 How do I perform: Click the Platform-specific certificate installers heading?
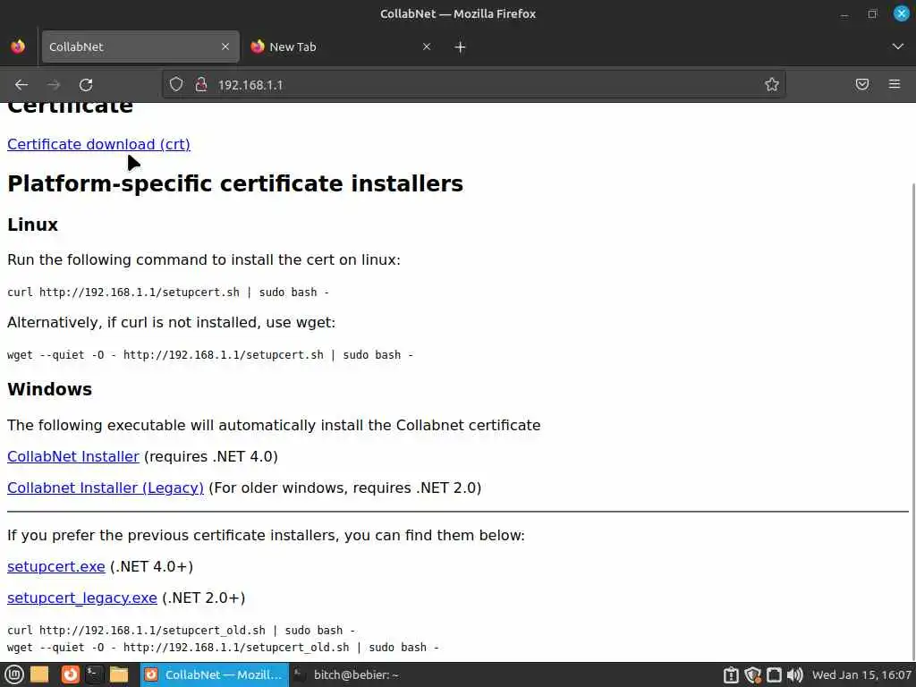click(x=235, y=183)
